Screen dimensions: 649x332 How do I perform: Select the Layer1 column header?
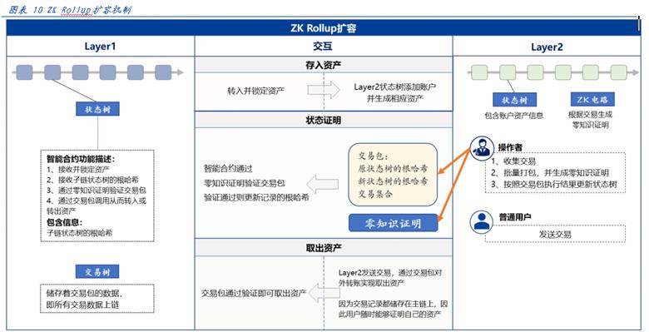(100, 47)
